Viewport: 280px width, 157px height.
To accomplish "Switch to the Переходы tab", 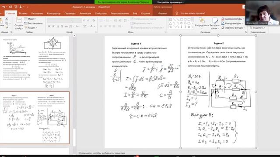I will (70, 14).
